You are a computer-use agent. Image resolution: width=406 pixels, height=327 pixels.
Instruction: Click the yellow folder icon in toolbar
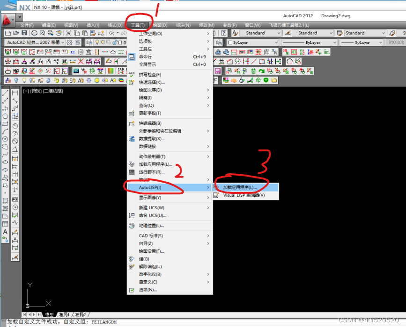[x=274, y=80]
